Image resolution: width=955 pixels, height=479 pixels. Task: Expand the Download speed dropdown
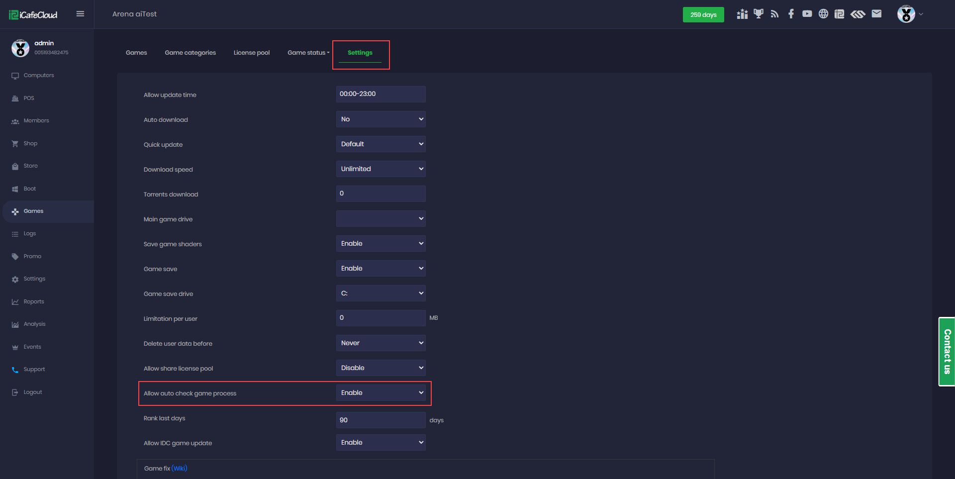(x=381, y=169)
